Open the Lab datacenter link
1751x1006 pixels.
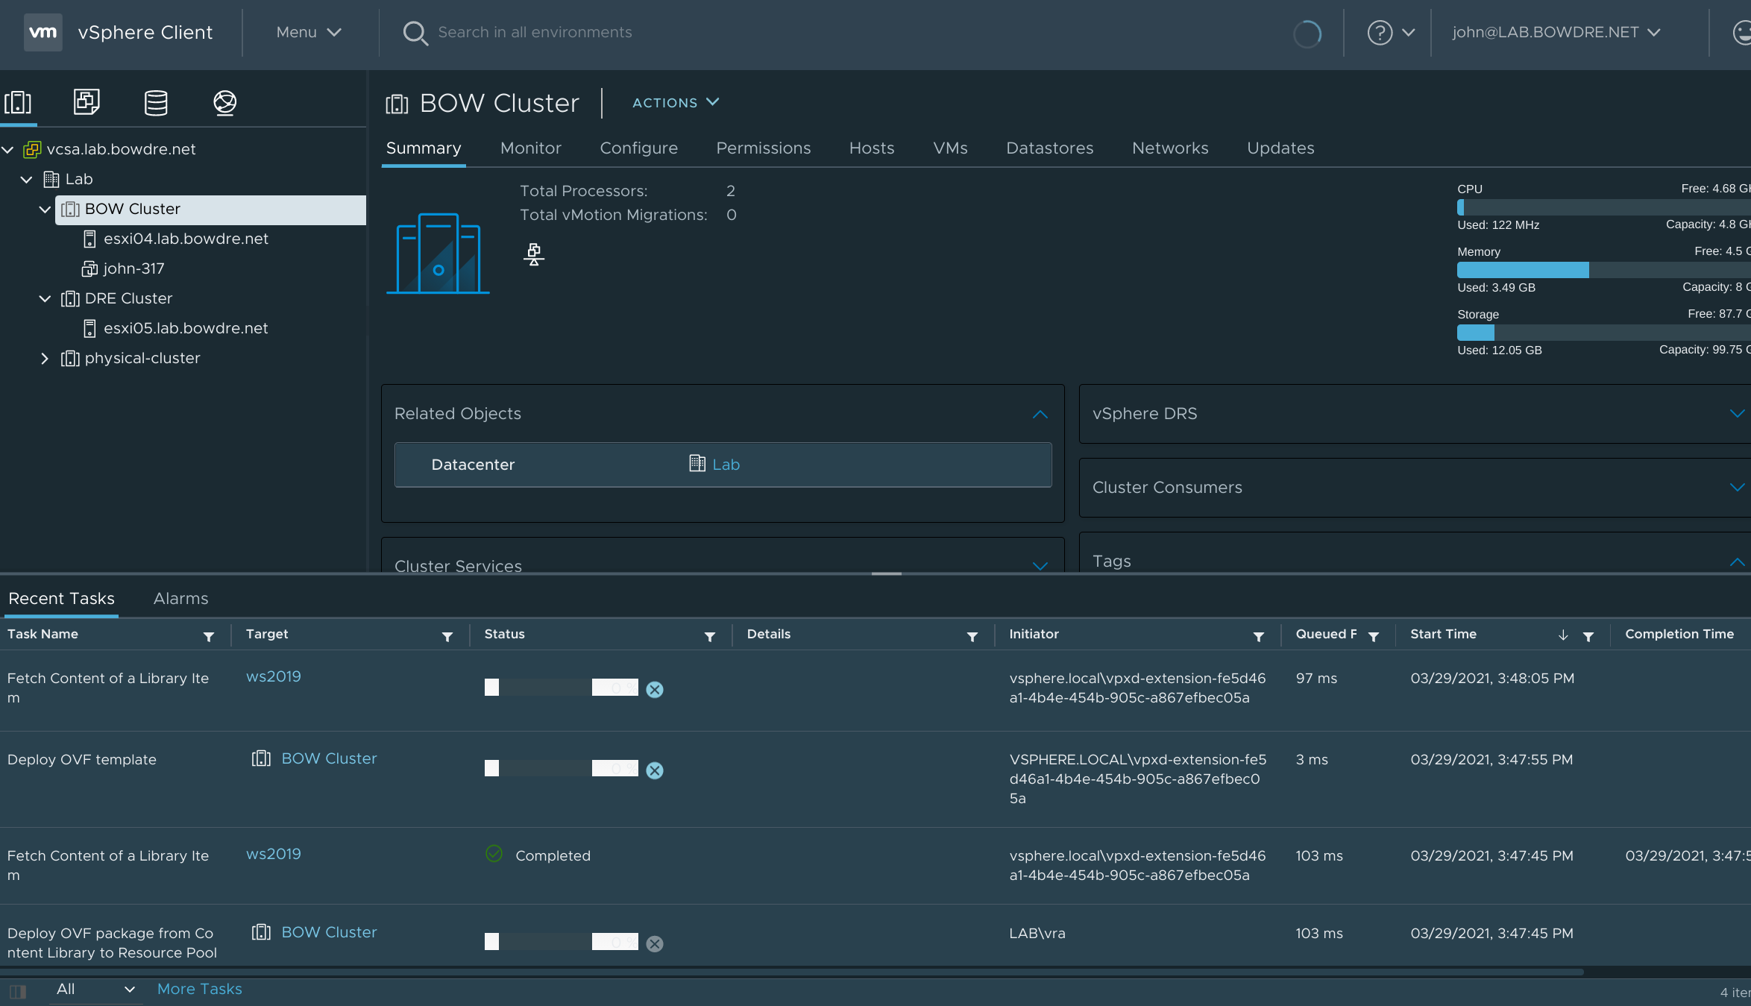click(725, 465)
